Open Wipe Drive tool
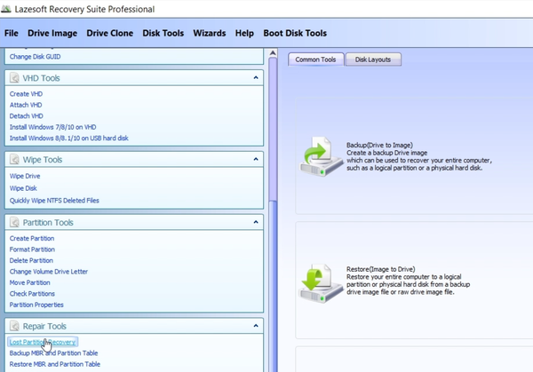The height and width of the screenshot is (372, 533). pos(25,176)
